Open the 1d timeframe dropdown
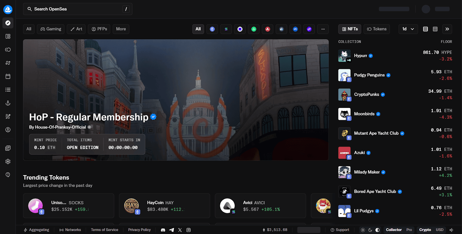The image size is (462, 234). coord(408,29)
